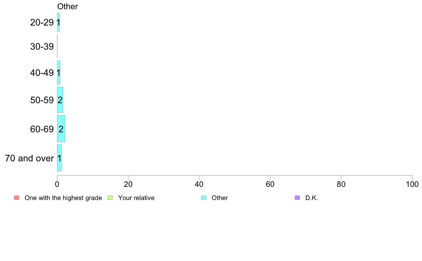Image resolution: width=422 pixels, height=261 pixels.
Task: Select the 40-49 bar
Action: 59,73
